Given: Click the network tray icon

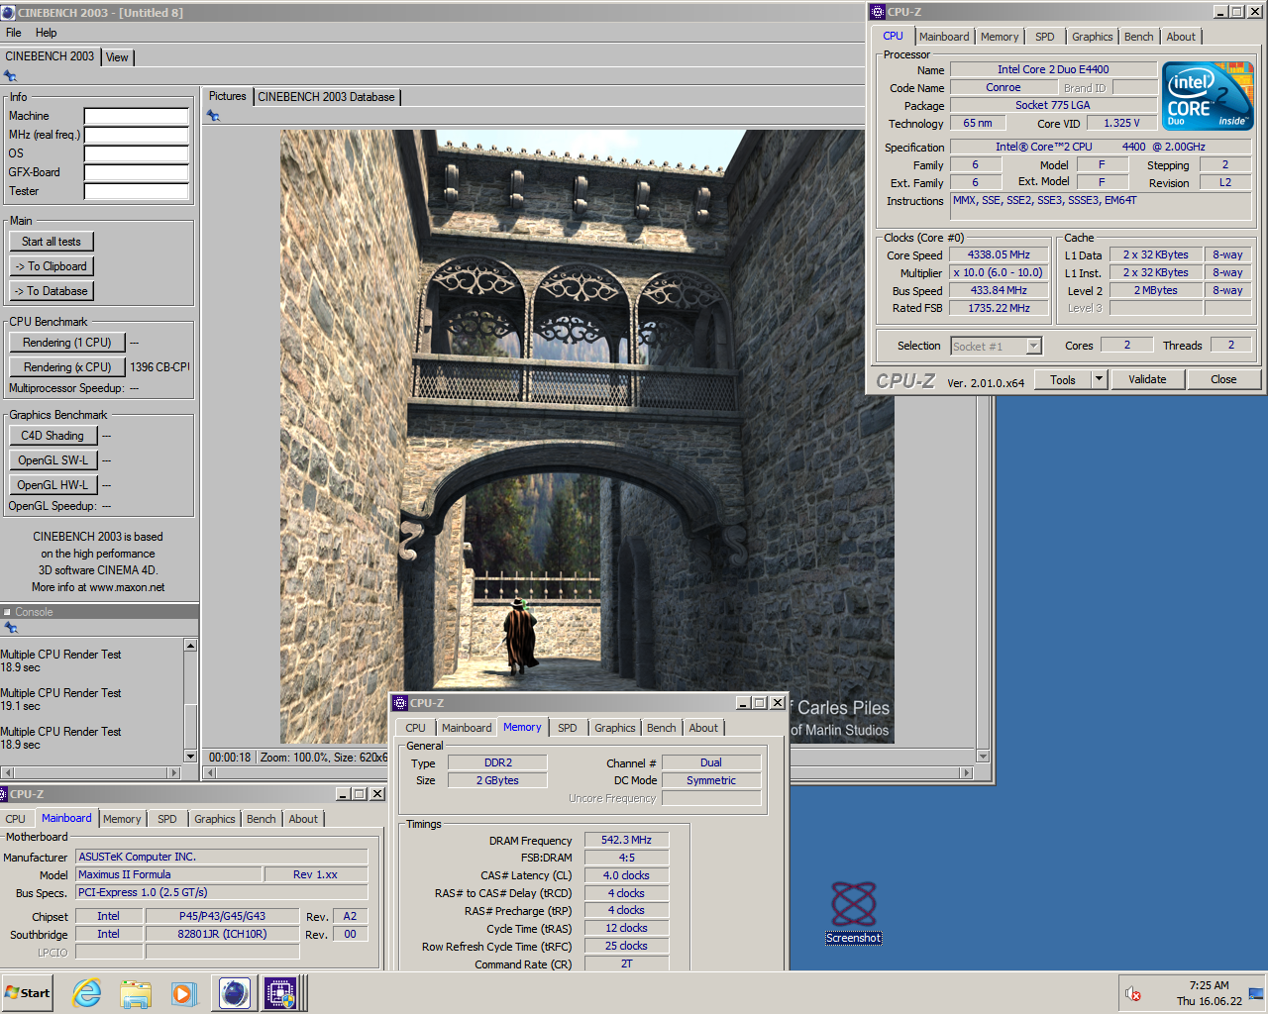Looking at the screenshot, I should (1256, 993).
